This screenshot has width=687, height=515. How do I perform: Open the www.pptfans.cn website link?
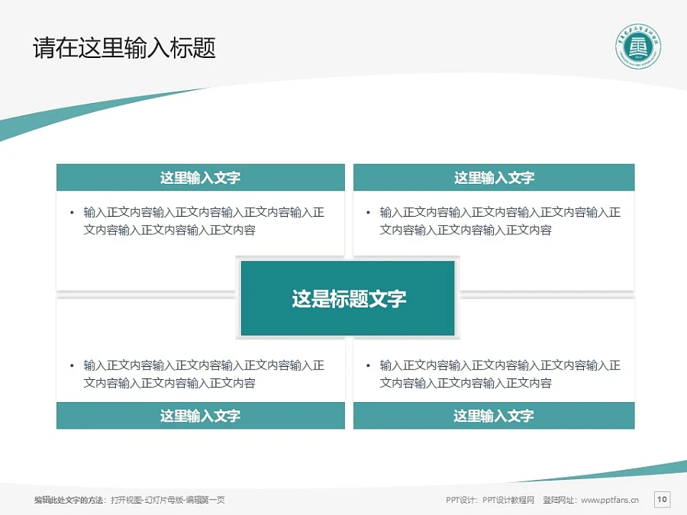610,500
